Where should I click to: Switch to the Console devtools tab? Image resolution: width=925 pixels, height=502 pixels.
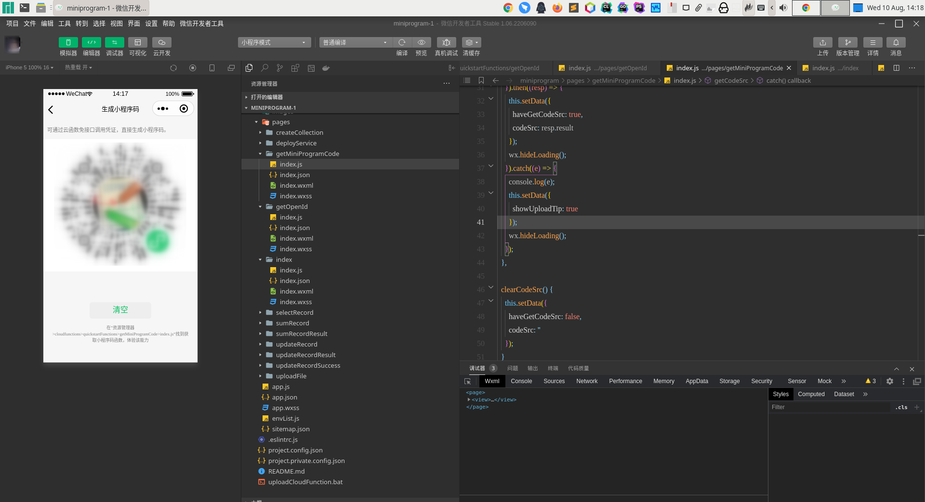click(x=521, y=381)
